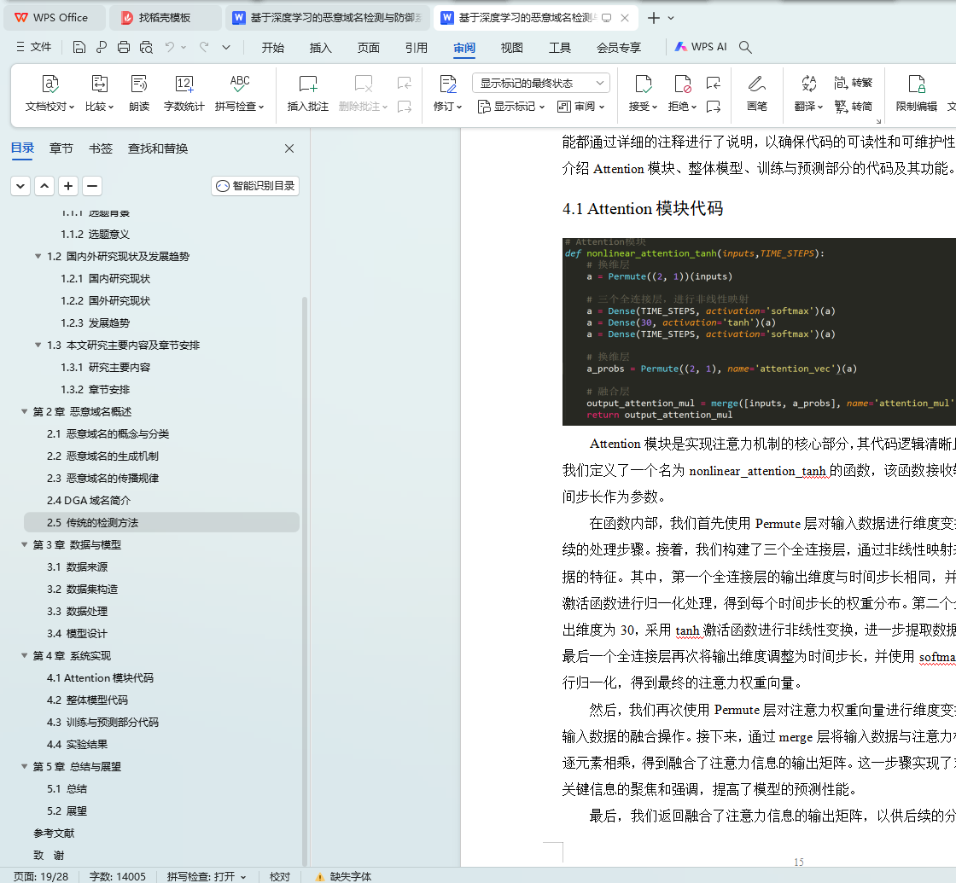The image size is (956, 883).
Task: Collapse the 第 2 章 恶意域名概述 section
Action: (x=25, y=412)
